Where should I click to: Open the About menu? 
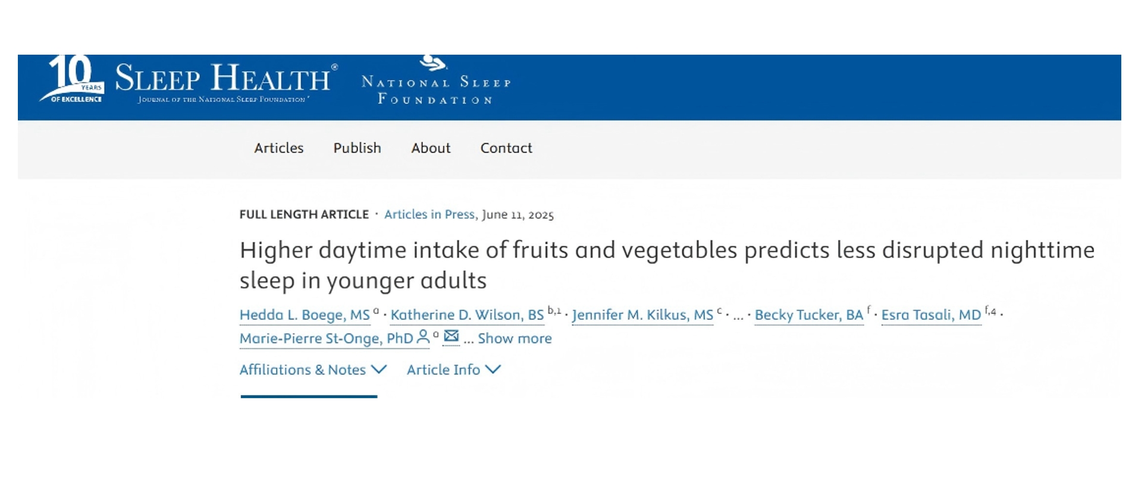tap(431, 148)
